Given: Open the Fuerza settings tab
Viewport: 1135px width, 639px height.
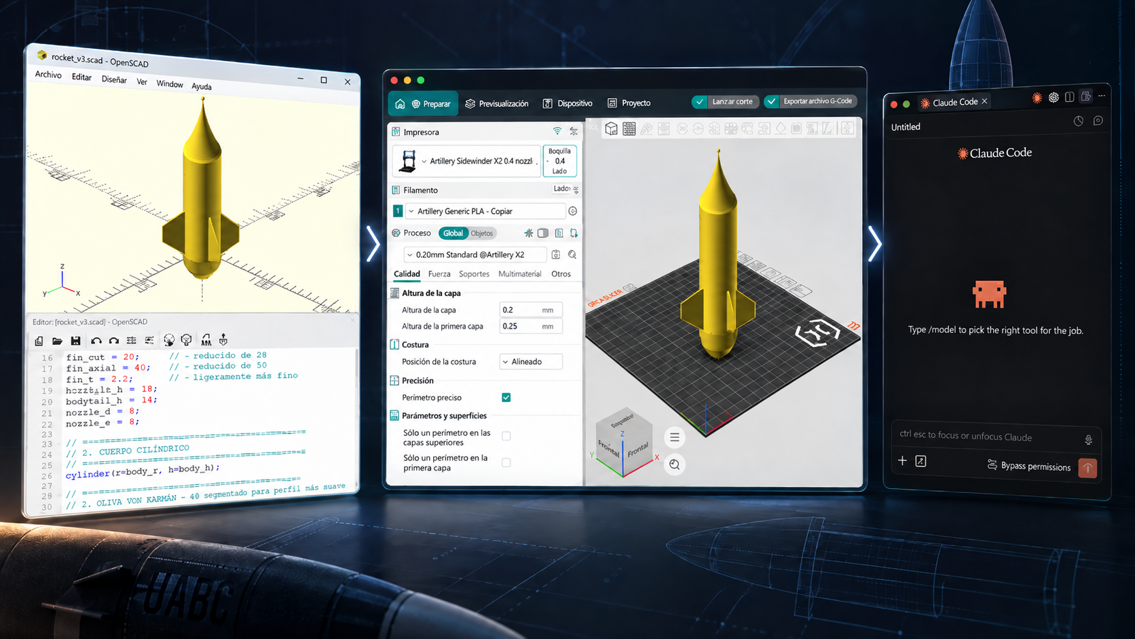Looking at the screenshot, I should coord(439,274).
